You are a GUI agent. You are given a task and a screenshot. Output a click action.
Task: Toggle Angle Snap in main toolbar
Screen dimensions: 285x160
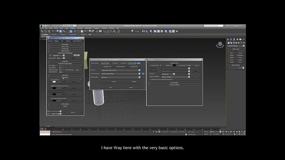pyautogui.click(x=108, y=32)
